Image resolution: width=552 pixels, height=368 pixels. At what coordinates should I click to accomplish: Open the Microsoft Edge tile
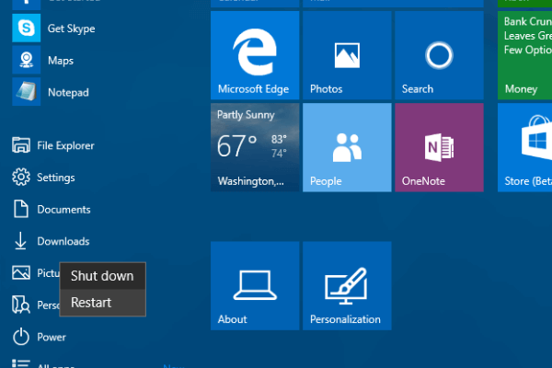click(255, 55)
